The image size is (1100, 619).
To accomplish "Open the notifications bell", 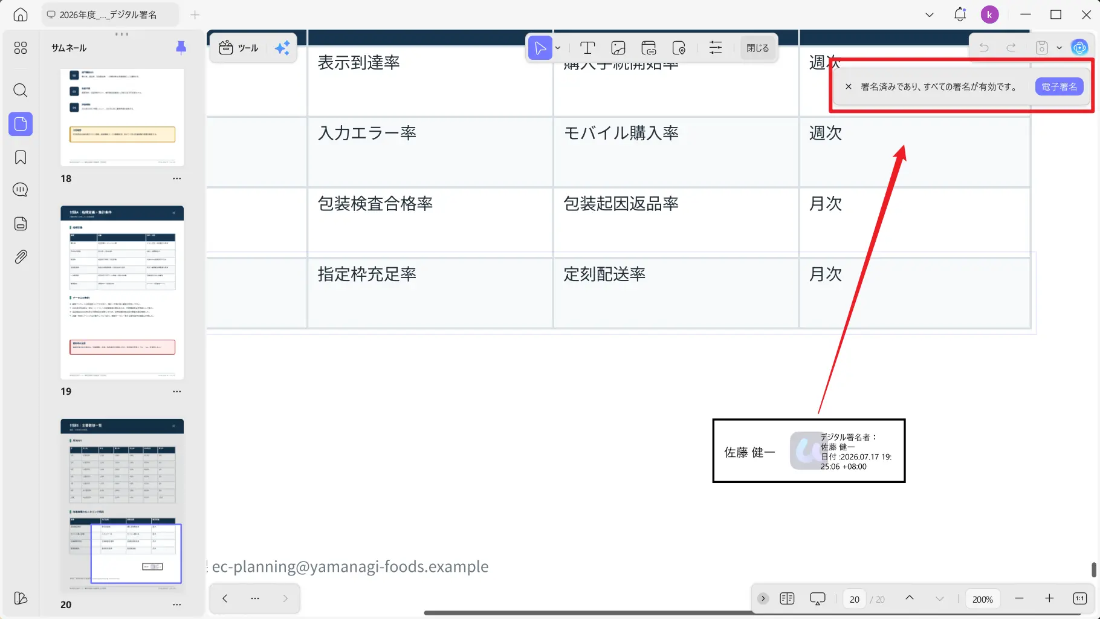I will coord(960,15).
